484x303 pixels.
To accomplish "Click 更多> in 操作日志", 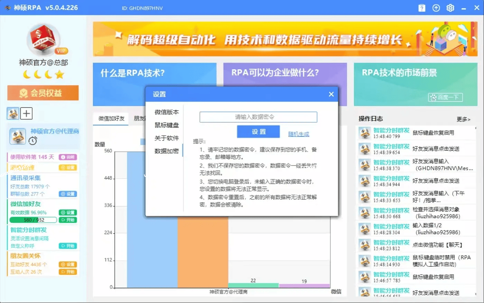I will (463, 119).
